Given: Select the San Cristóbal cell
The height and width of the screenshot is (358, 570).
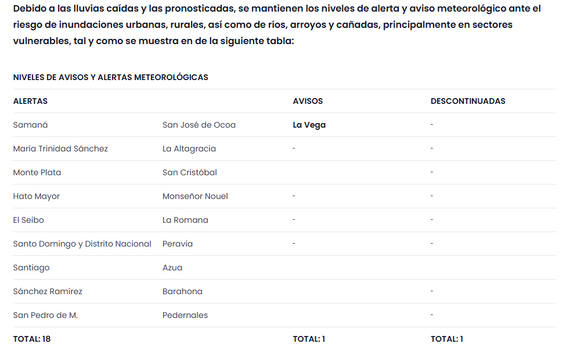Looking at the screenshot, I should point(189,172).
